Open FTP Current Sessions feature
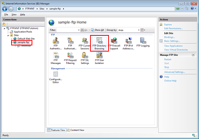 tap(85, 44)
